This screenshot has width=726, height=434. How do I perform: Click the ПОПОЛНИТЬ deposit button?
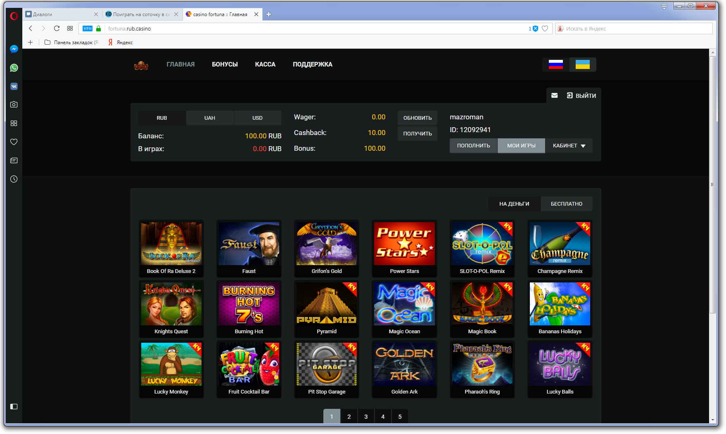click(474, 146)
